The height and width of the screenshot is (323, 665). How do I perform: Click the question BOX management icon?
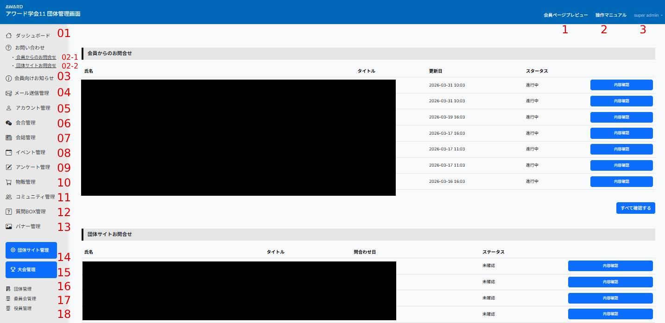coord(8,211)
